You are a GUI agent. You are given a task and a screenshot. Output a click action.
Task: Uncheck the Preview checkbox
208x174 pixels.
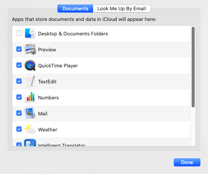(19, 49)
